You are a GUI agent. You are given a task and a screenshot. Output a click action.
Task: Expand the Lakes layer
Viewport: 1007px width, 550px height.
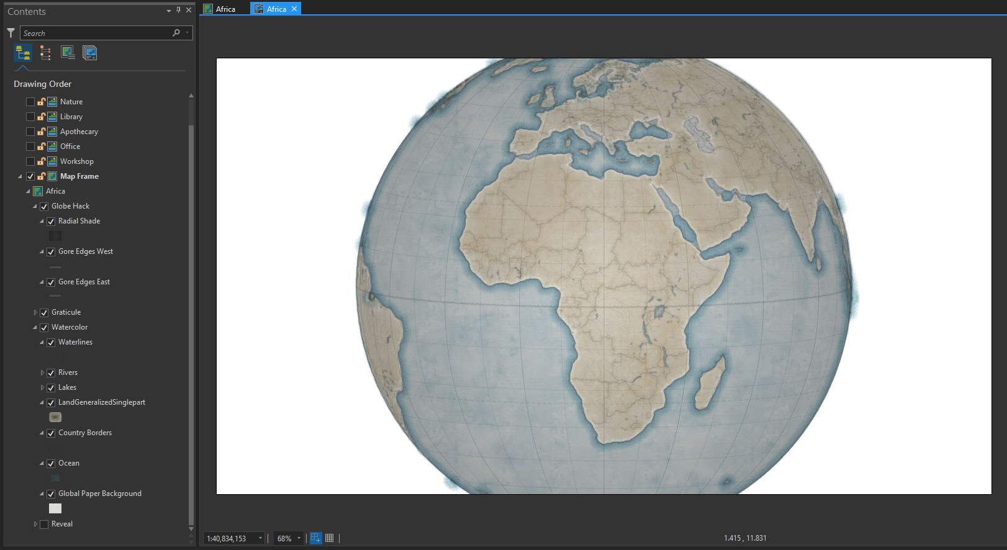tap(42, 387)
